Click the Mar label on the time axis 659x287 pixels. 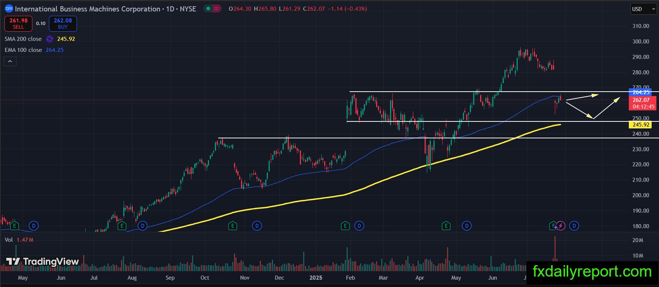(x=383, y=278)
